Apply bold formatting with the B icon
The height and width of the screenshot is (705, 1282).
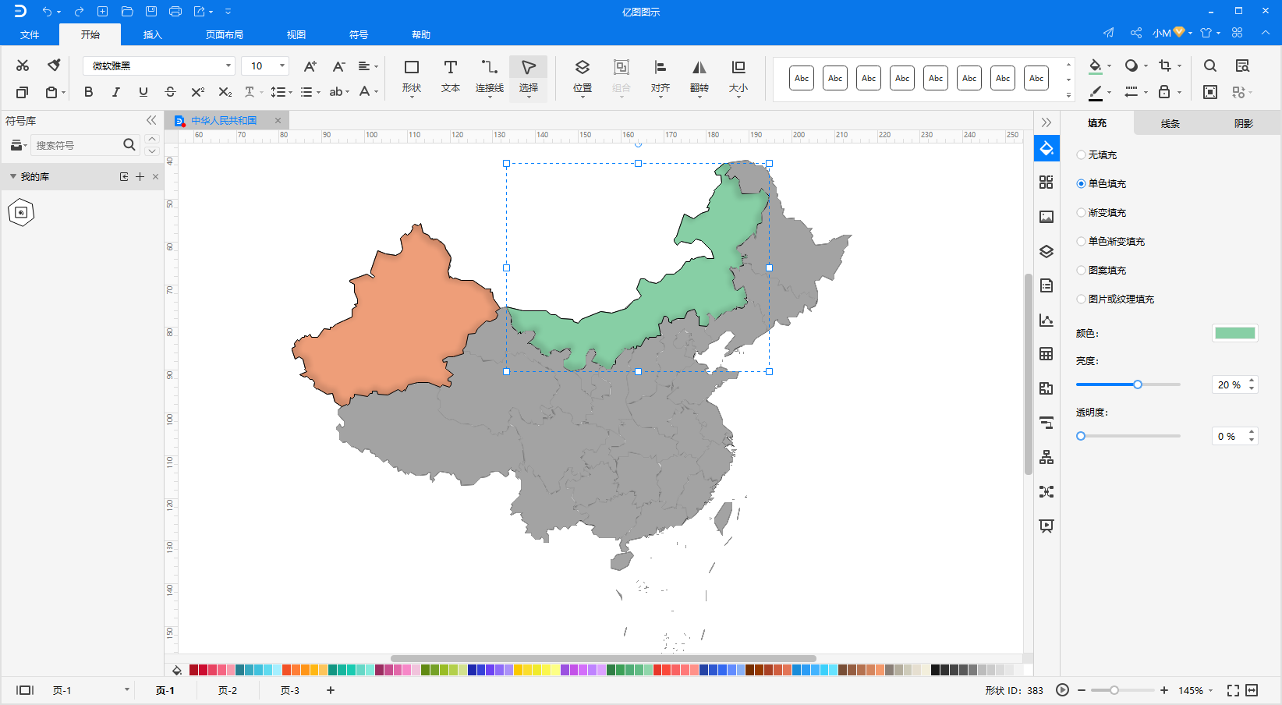[x=88, y=91]
